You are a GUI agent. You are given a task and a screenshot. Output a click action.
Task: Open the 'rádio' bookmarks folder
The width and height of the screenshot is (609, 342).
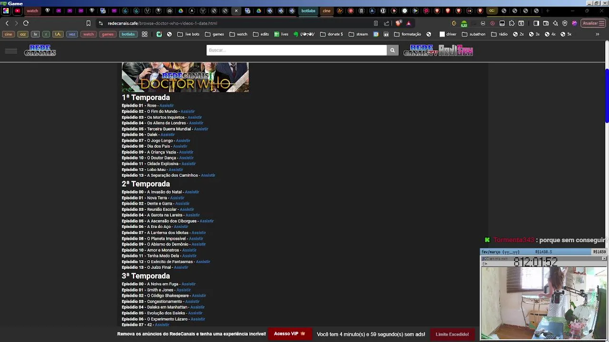(x=499, y=34)
